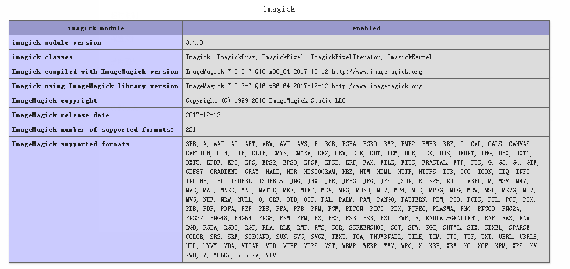This screenshot has width=570, height=269.
Task: Click the ImagickKernel class name
Action: [410, 57]
